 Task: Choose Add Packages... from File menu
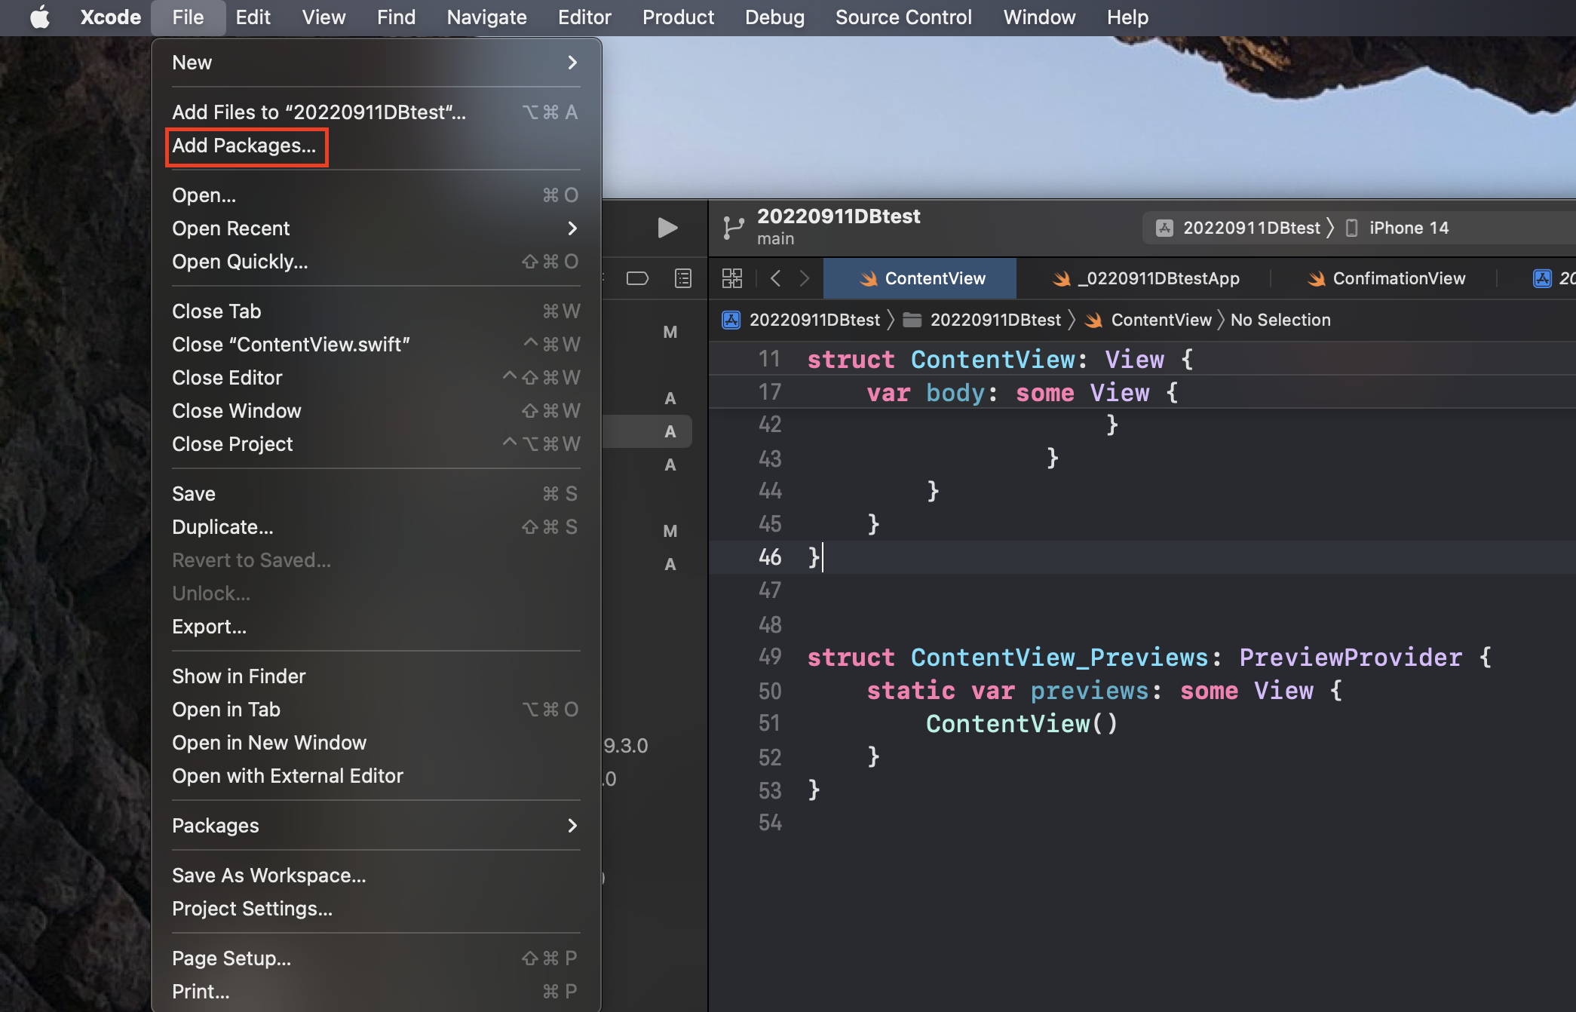point(376,146)
